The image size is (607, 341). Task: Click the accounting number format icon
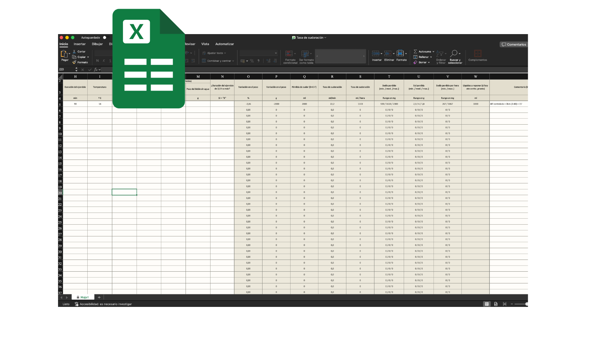(x=243, y=61)
